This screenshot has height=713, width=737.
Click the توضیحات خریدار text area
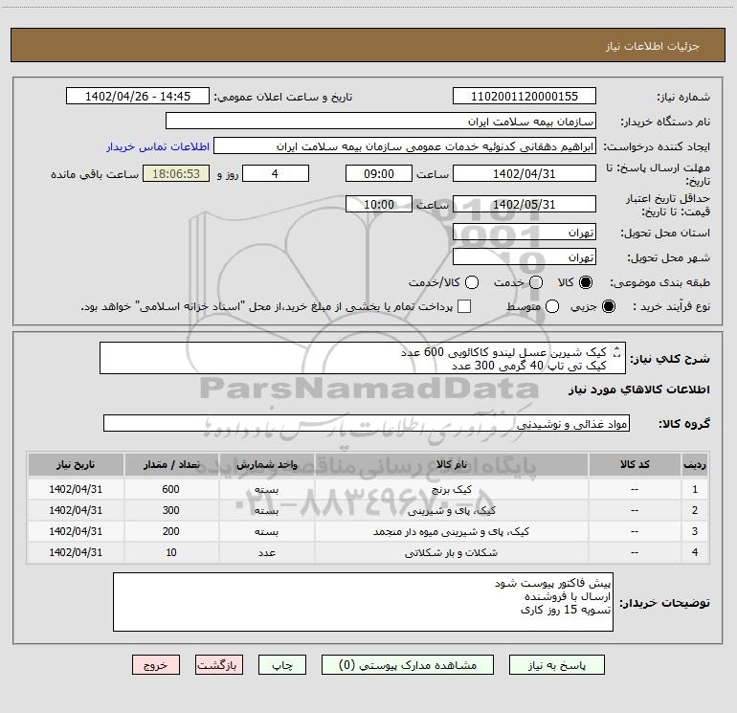[x=363, y=602]
